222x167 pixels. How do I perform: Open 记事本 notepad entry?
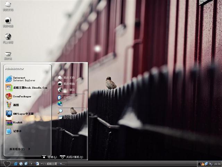[x=14, y=131]
